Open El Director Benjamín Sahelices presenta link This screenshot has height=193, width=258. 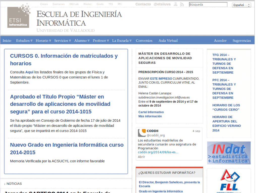[x=169, y=184]
